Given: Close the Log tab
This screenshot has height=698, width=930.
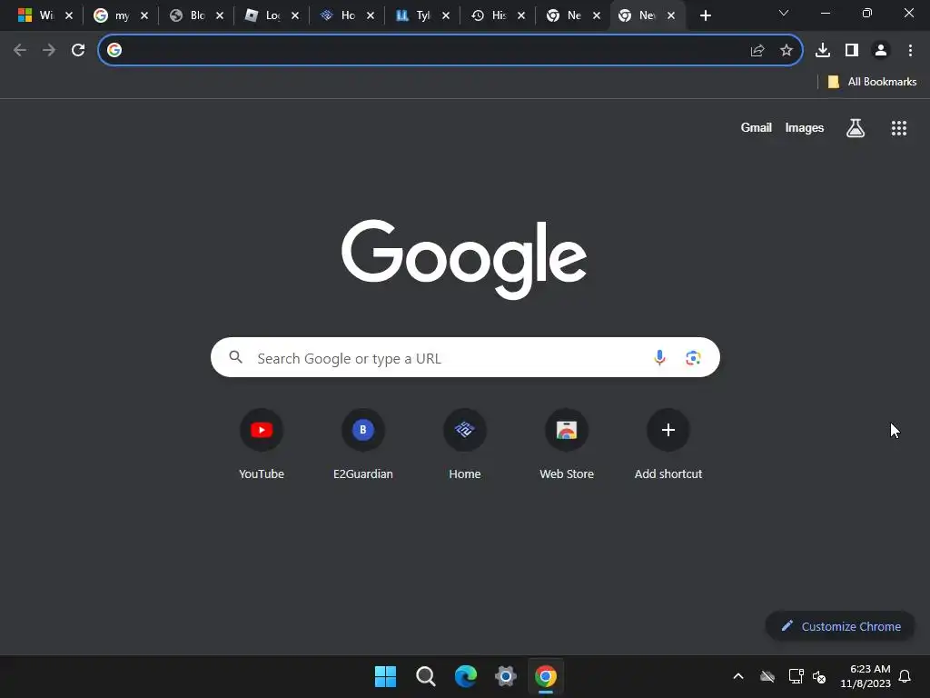Looking at the screenshot, I should 295,16.
